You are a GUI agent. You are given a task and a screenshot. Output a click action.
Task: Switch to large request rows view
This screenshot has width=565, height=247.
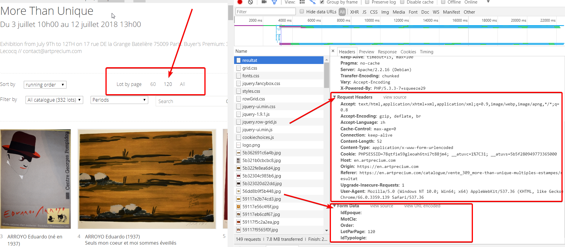pos(302,2)
